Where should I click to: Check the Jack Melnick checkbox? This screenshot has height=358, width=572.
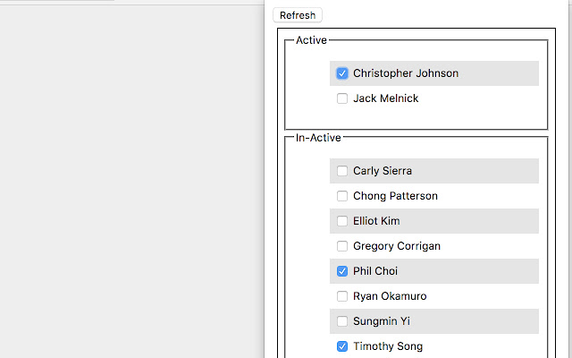pos(342,98)
